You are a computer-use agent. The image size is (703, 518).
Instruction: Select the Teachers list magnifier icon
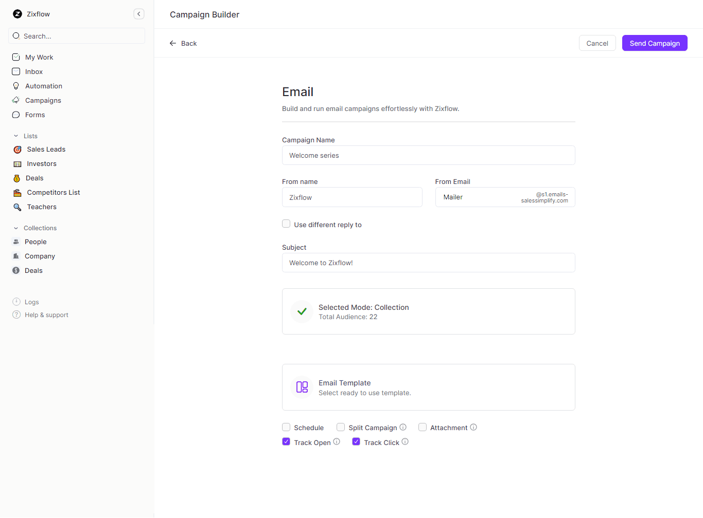point(17,207)
